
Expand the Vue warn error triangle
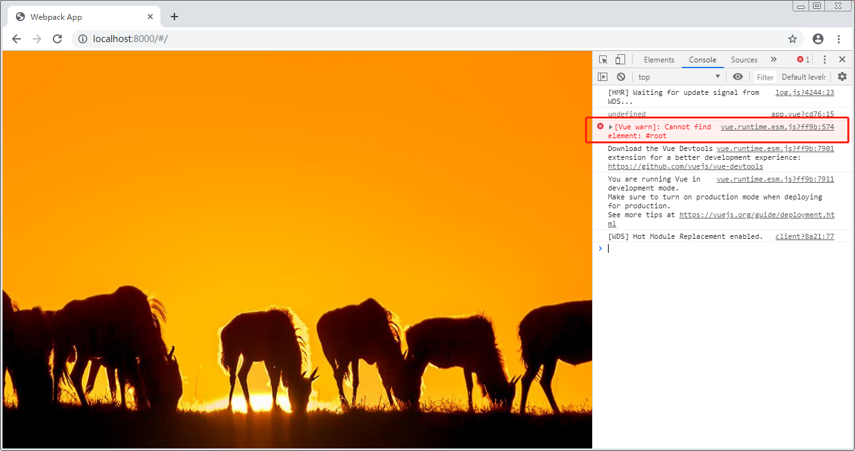tap(611, 127)
